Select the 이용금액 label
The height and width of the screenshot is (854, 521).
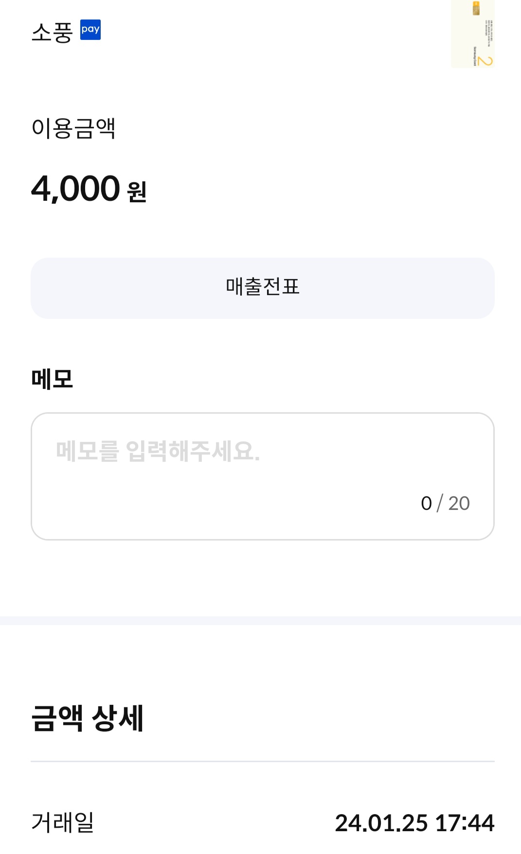(73, 128)
